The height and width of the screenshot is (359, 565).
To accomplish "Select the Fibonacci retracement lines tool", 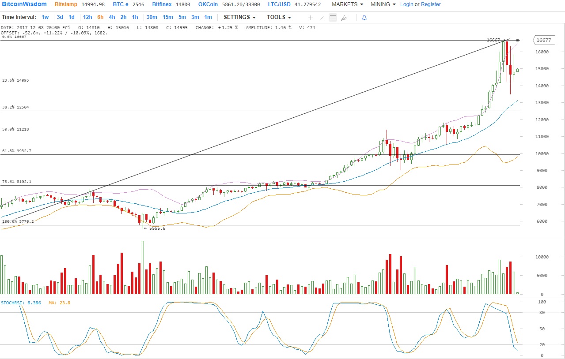I will tap(333, 18).
